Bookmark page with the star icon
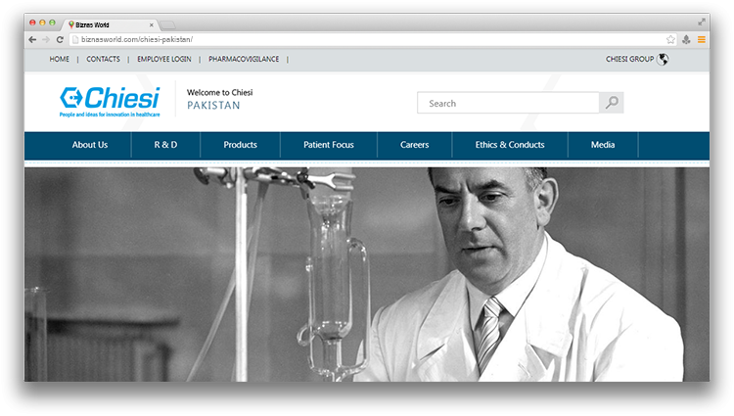734x416 pixels. point(670,39)
